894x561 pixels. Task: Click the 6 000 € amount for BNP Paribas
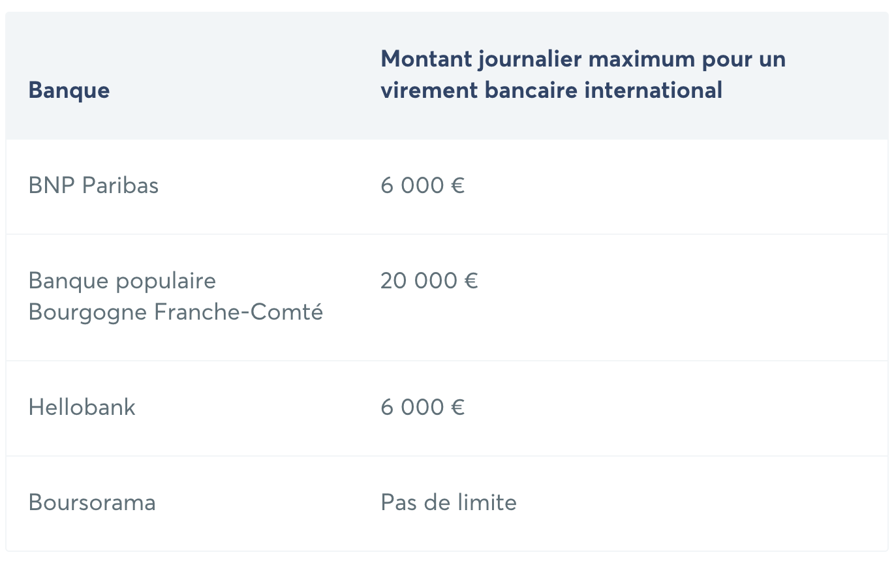(422, 186)
